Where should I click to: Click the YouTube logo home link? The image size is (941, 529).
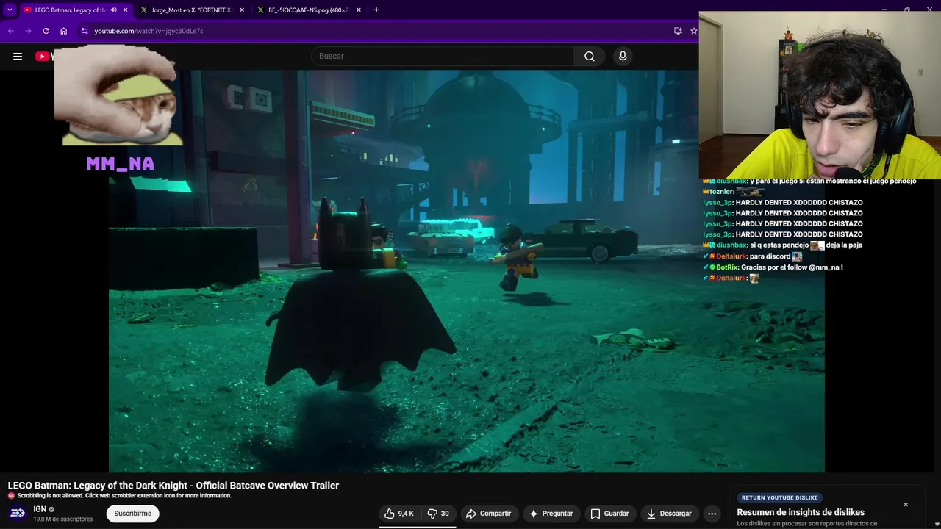click(x=44, y=57)
